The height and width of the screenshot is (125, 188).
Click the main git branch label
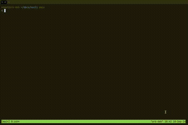[x=42, y=7]
